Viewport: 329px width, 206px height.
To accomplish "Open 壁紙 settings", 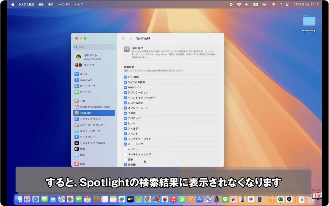I will pos(94,155).
